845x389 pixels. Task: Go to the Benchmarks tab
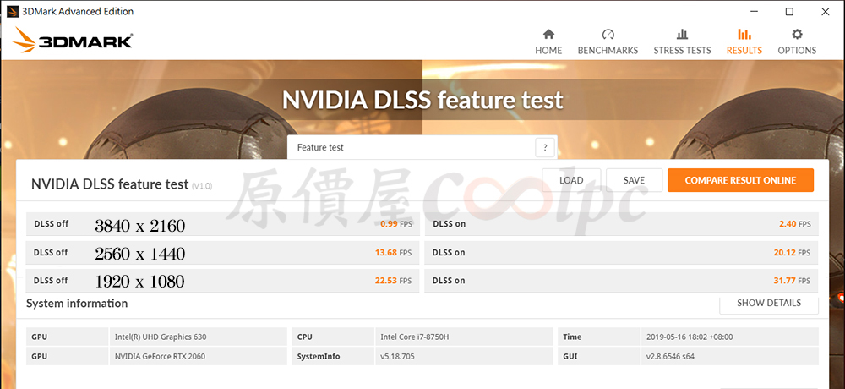coord(608,42)
